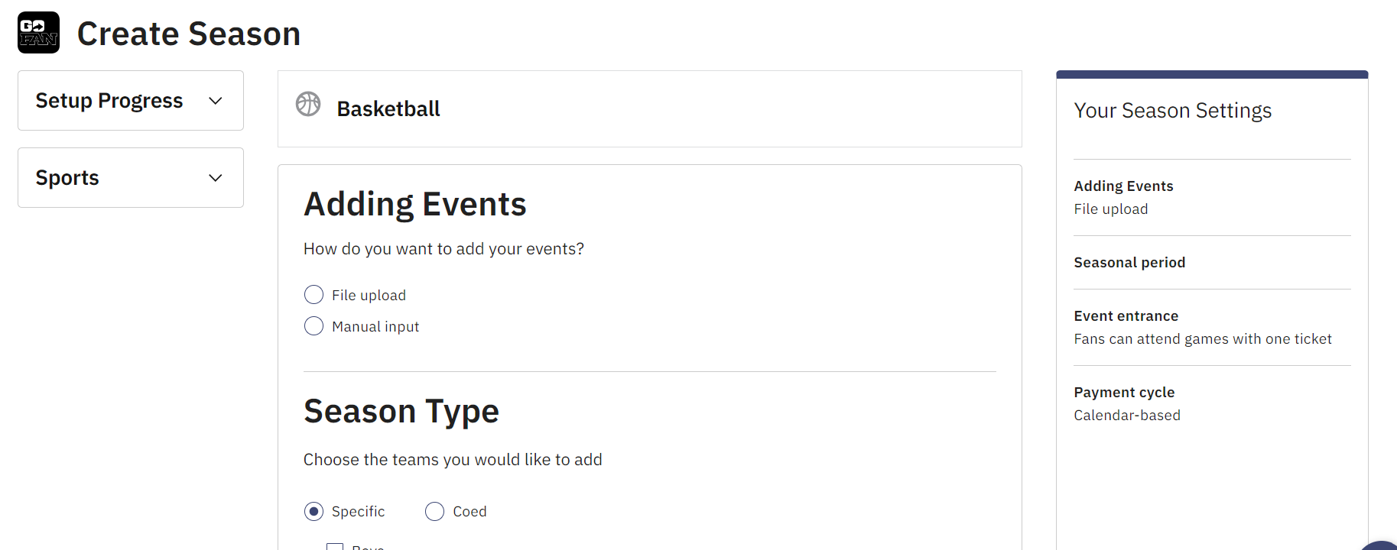The image size is (1397, 550).
Task: Click the progress bar above Your Season Settings
Action: [x=1211, y=74]
